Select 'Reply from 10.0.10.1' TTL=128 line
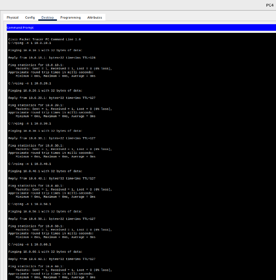Image resolution: width=276 pixels, height=280 pixels. 52,58
